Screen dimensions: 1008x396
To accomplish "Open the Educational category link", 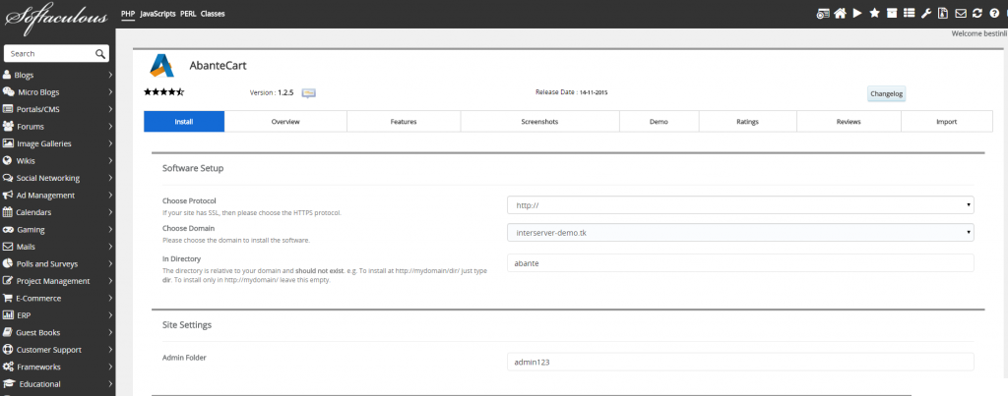I will (39, 384).
